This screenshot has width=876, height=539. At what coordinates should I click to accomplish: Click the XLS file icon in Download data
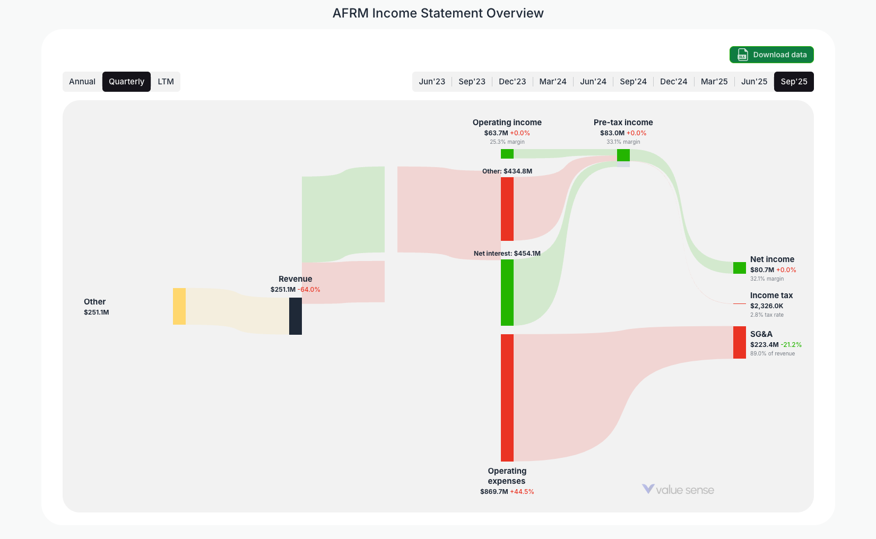[742, 55]
